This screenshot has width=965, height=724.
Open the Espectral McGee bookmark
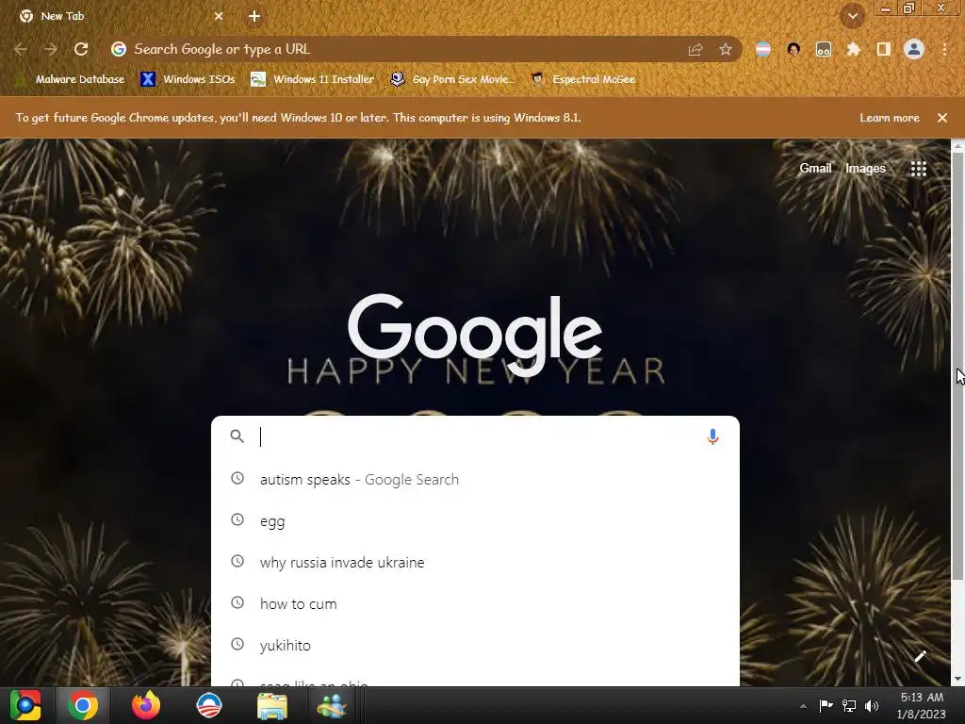(582, 79)
